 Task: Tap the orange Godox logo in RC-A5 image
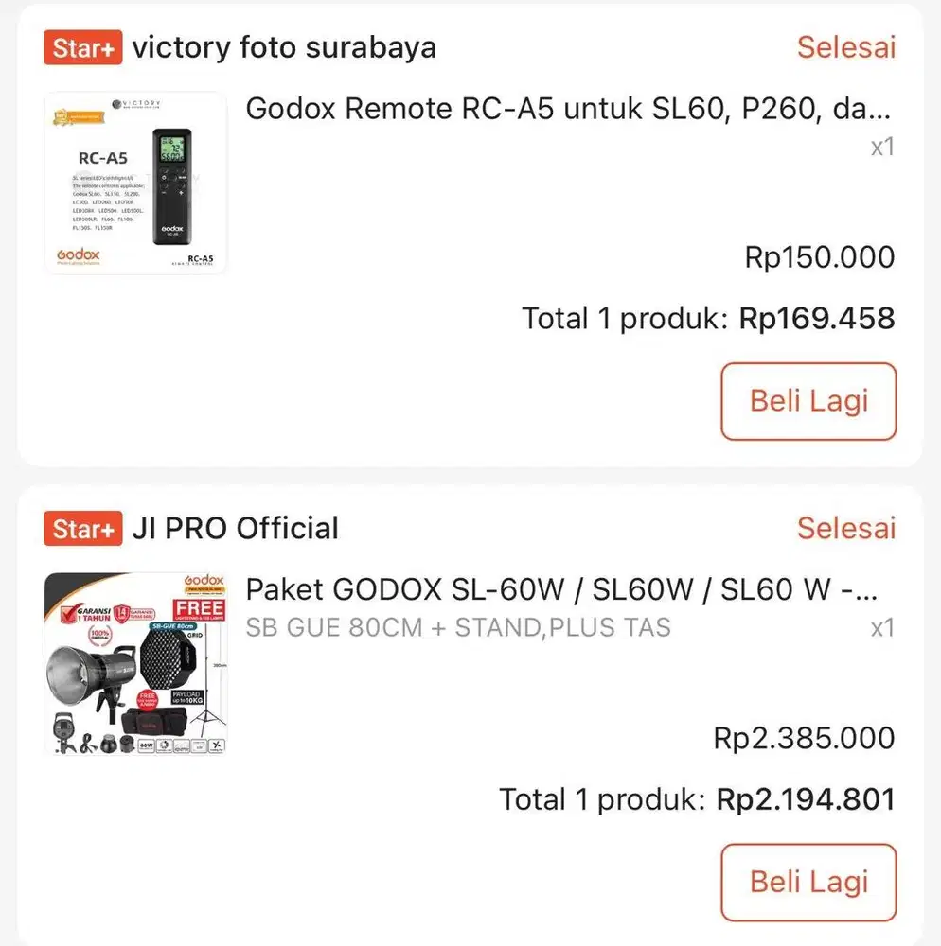tap(78, 255)
